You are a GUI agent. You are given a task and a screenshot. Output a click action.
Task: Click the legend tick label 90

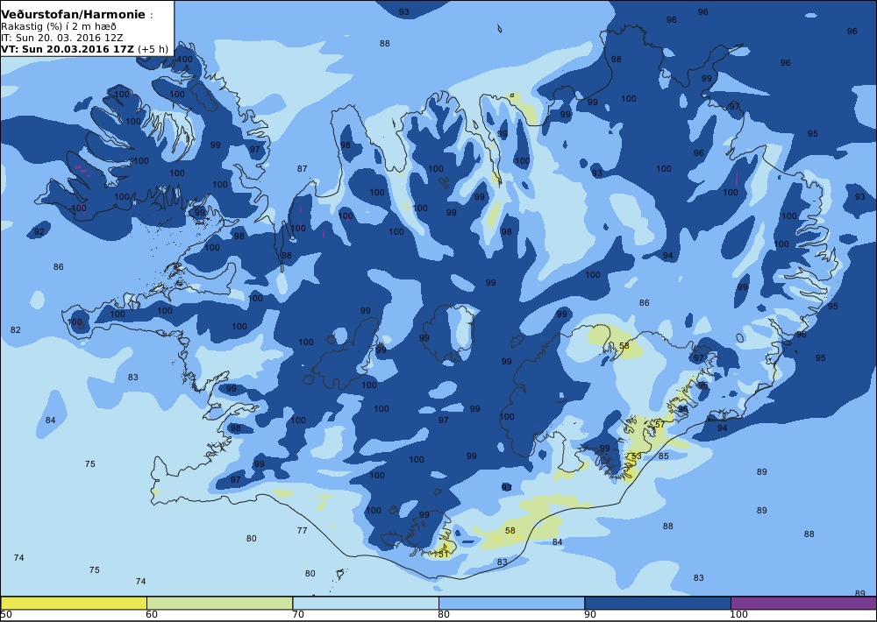590,615
